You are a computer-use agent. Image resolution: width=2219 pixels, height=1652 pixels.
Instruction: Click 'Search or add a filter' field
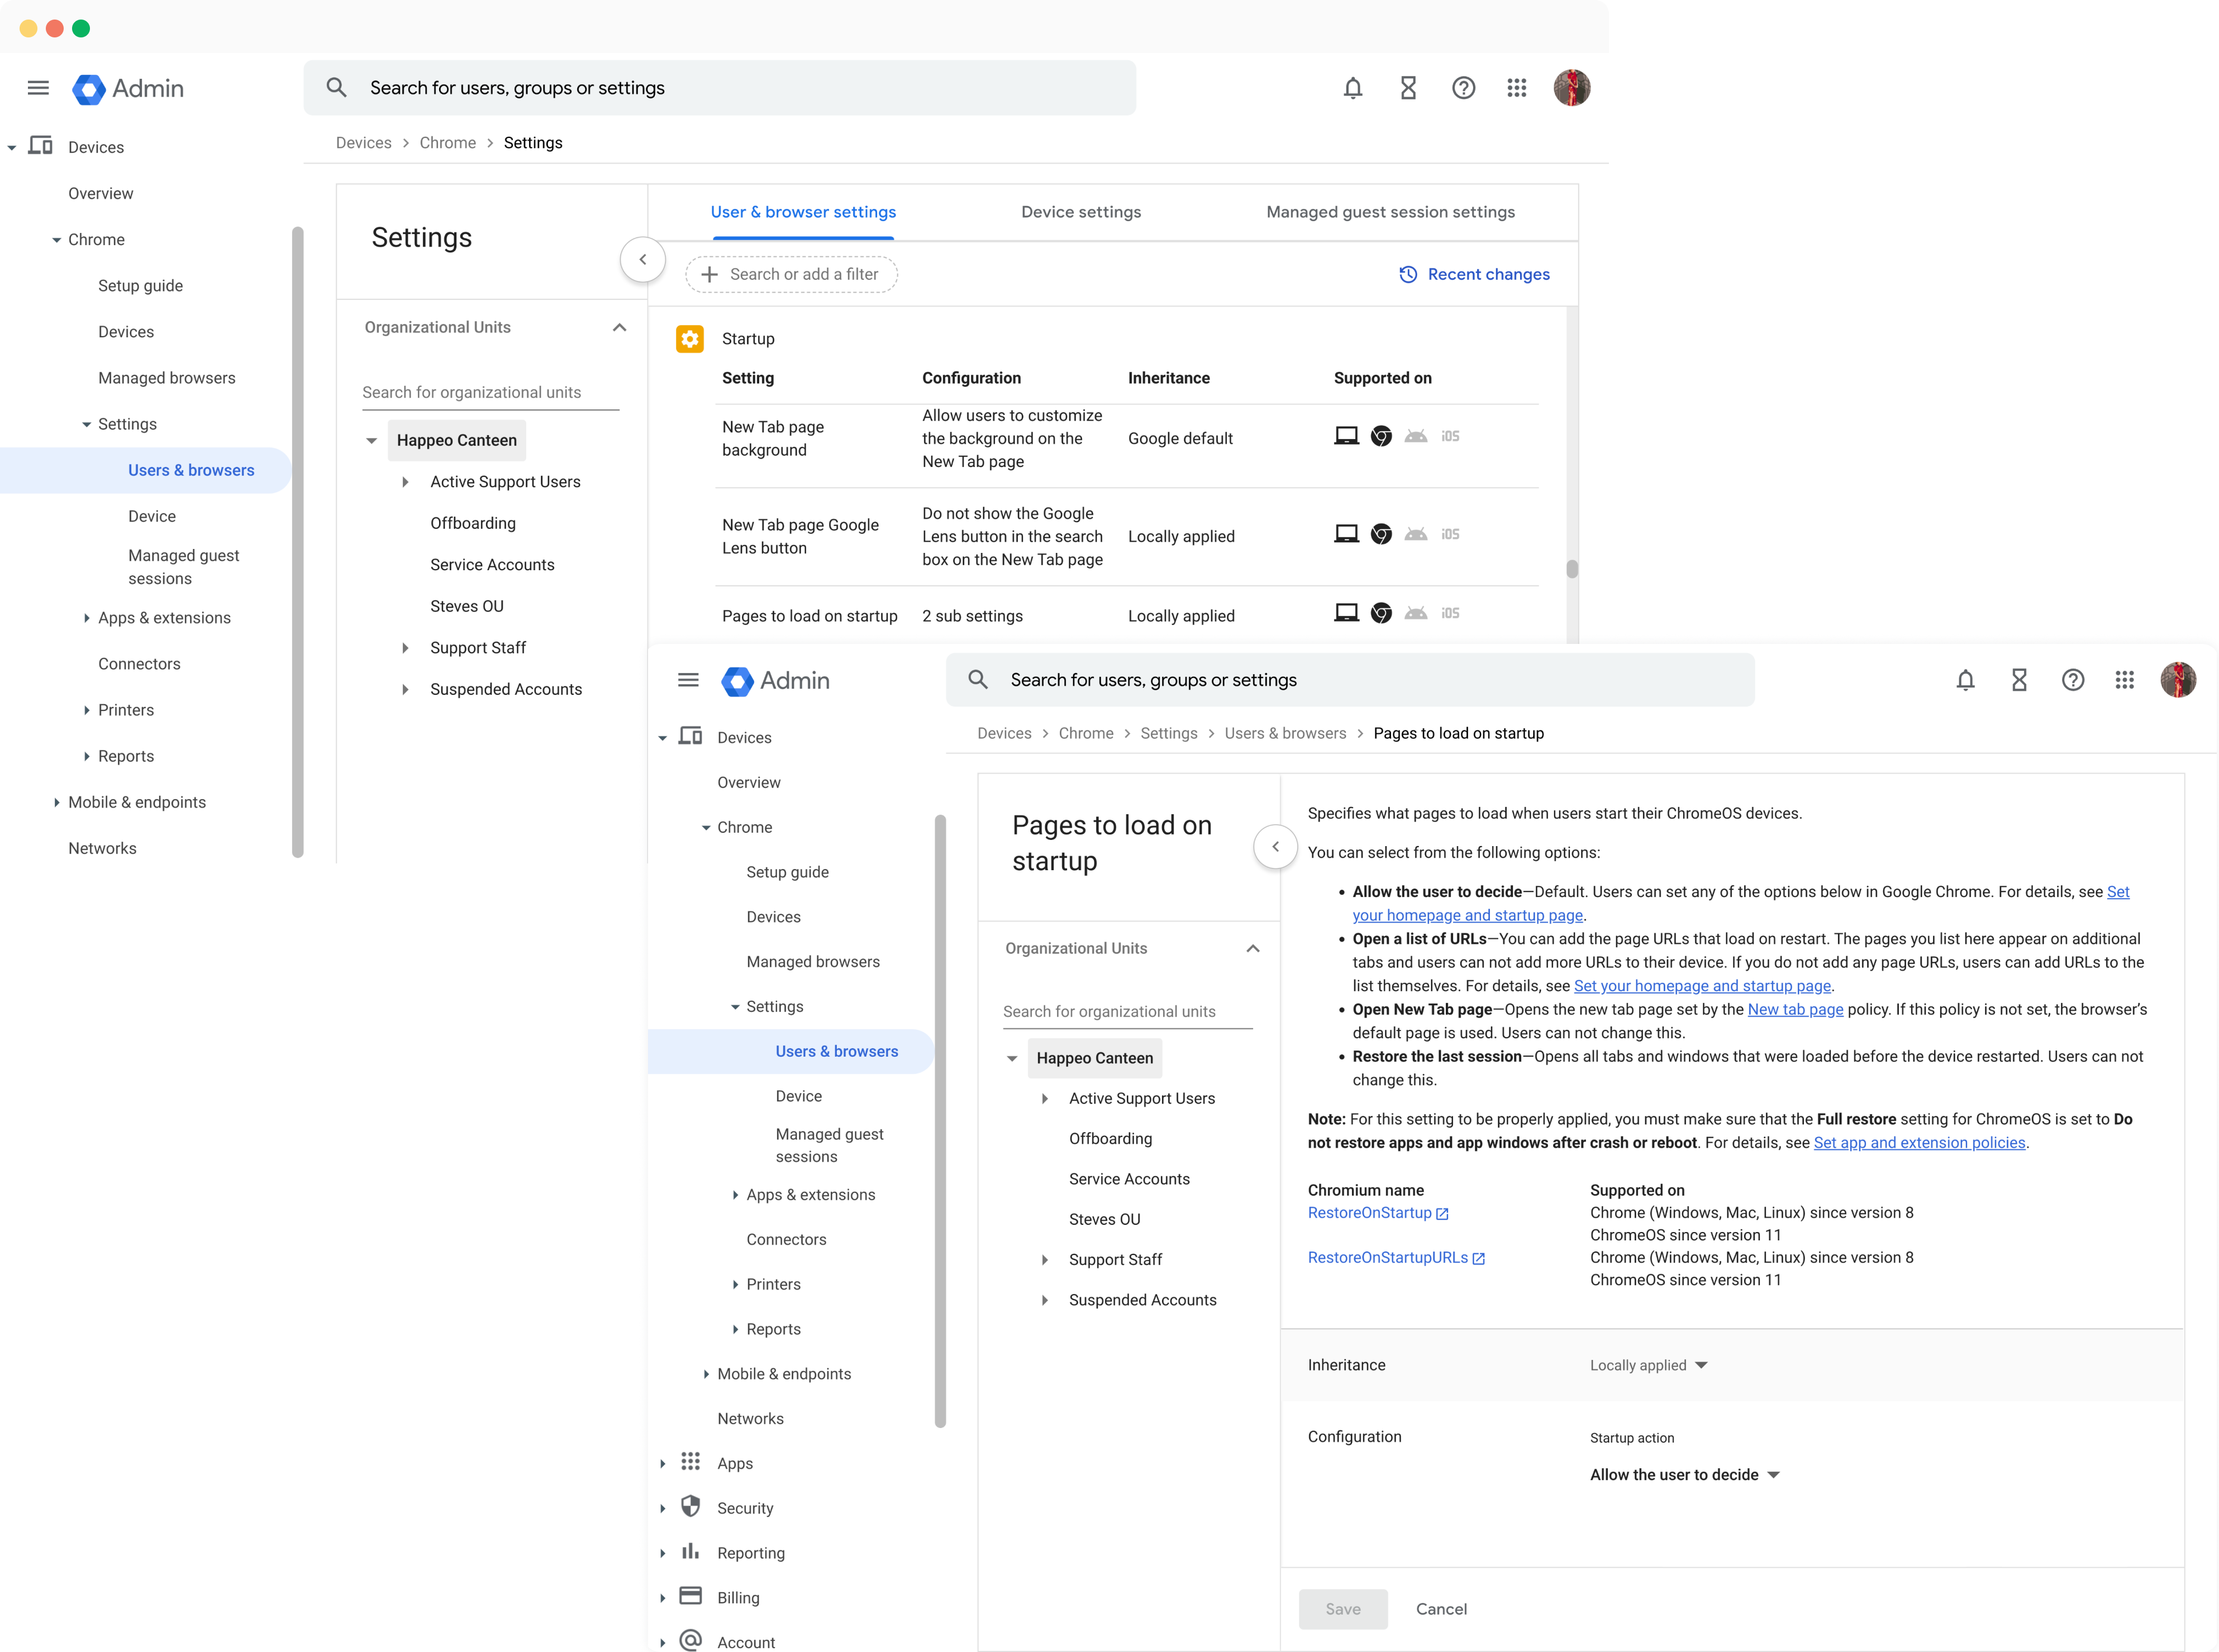[792, 274]
